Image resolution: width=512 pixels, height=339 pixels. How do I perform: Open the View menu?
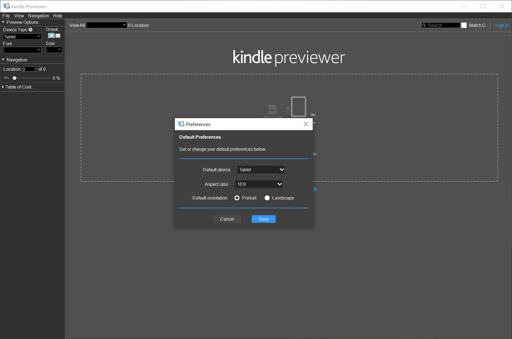19,16
